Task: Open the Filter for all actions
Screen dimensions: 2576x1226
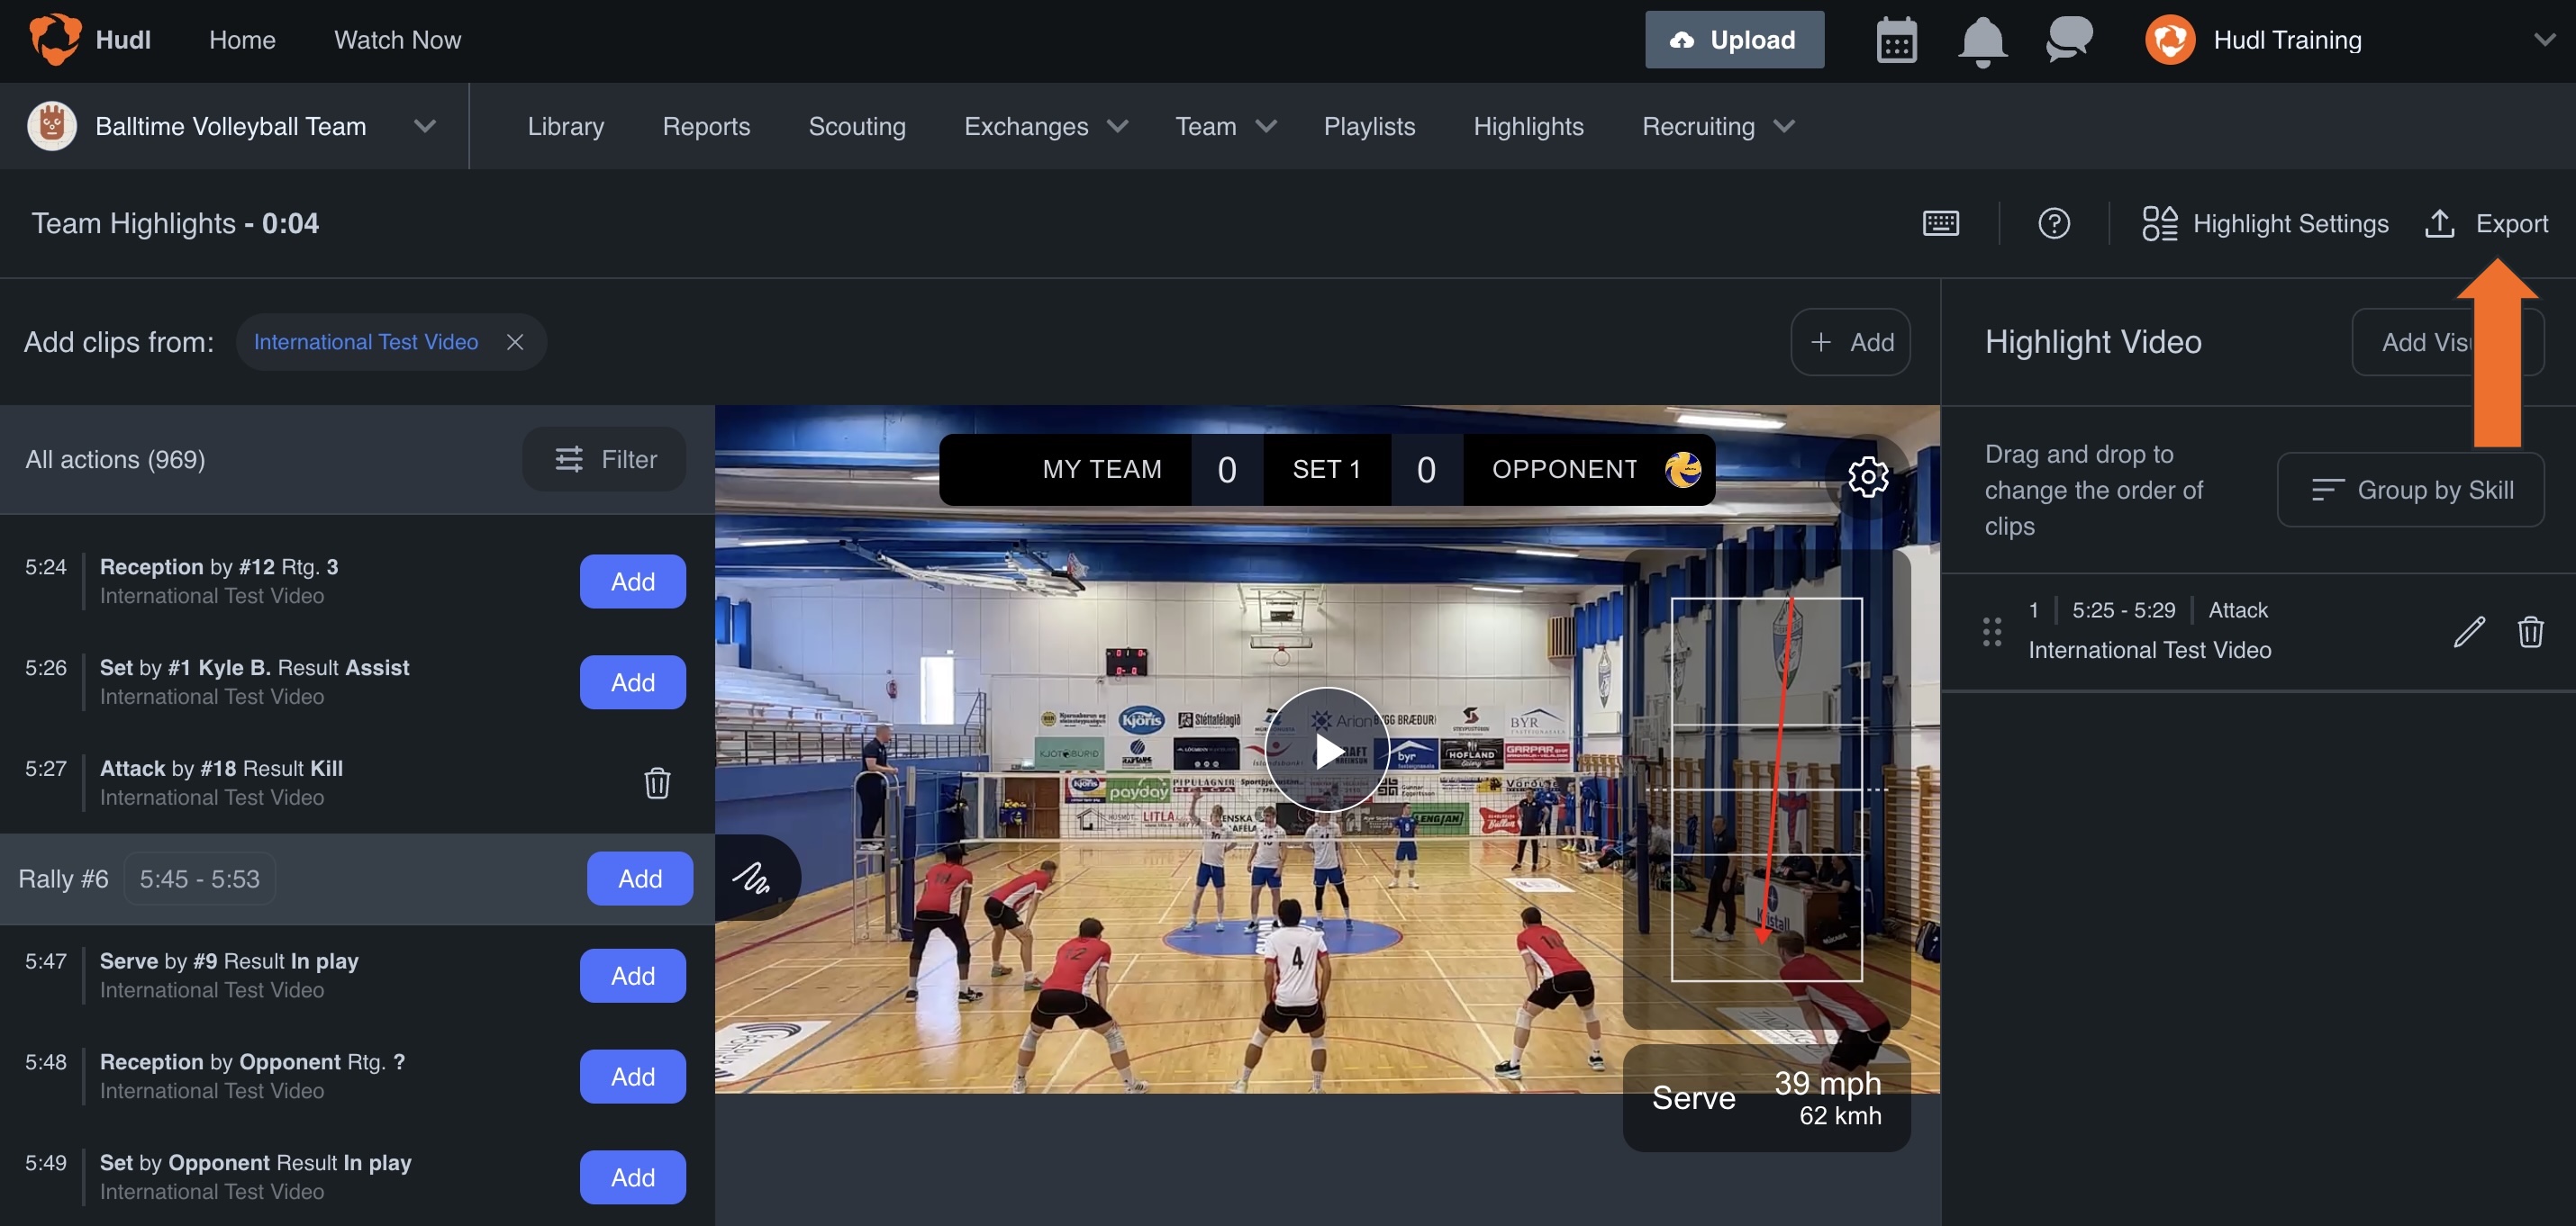Action: coord(604,459)
